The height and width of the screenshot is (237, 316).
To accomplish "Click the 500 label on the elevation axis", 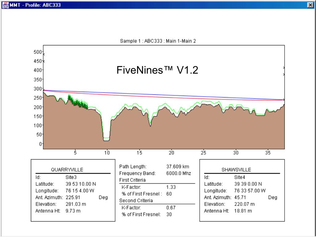I will coord(37,52).
